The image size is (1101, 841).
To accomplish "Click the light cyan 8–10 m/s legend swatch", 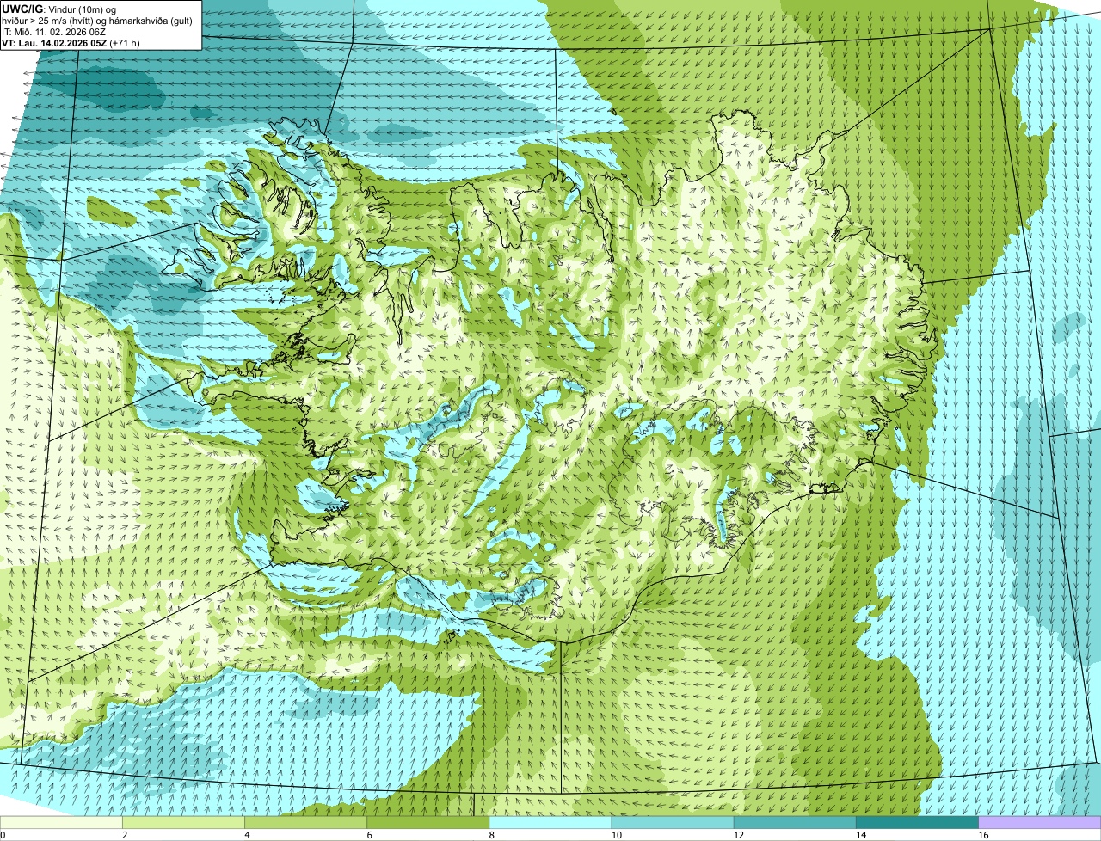I will (550, 822).
